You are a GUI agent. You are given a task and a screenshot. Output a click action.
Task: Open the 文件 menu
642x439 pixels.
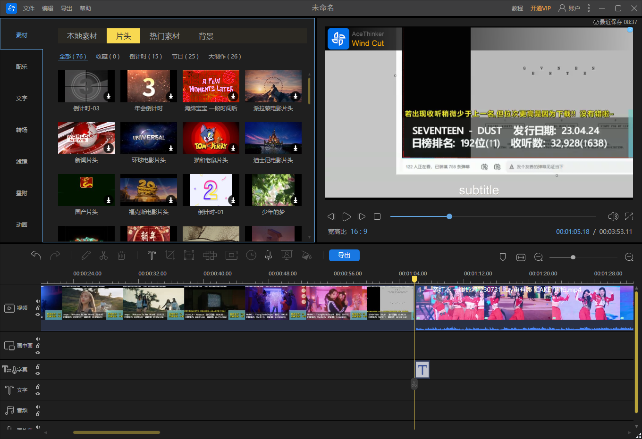[x=29, y=8]
